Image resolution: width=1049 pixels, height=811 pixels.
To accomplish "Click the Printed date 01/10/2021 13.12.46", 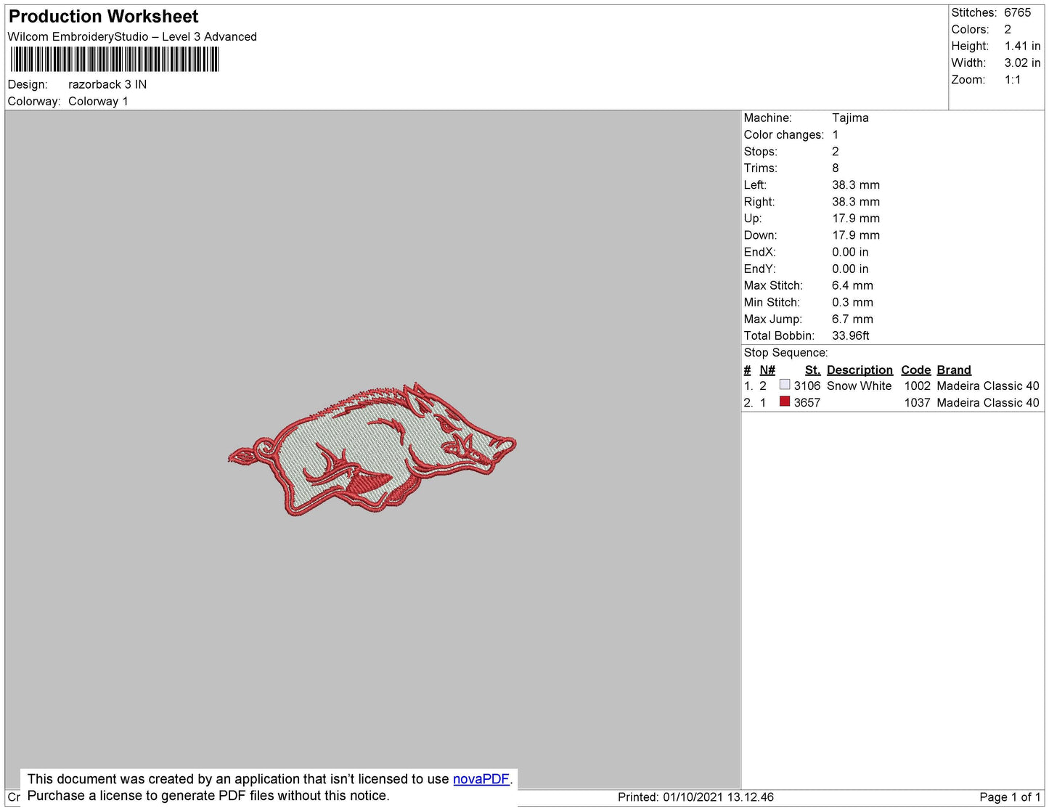I will click(718, 797).
